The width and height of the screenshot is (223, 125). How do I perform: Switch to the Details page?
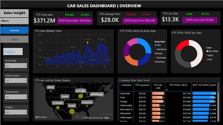click(15, 39)
